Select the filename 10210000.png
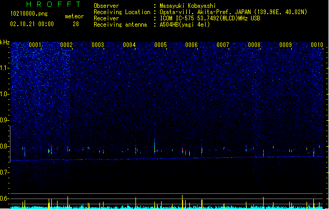This screenshot has height=209, width=329. (29, 14)
